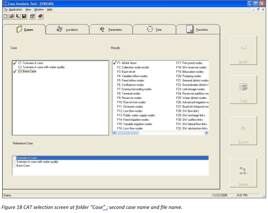Viewport: 268px width, 213px height.
Task: Select F17: Fish pond nodes
Action: 189,63
